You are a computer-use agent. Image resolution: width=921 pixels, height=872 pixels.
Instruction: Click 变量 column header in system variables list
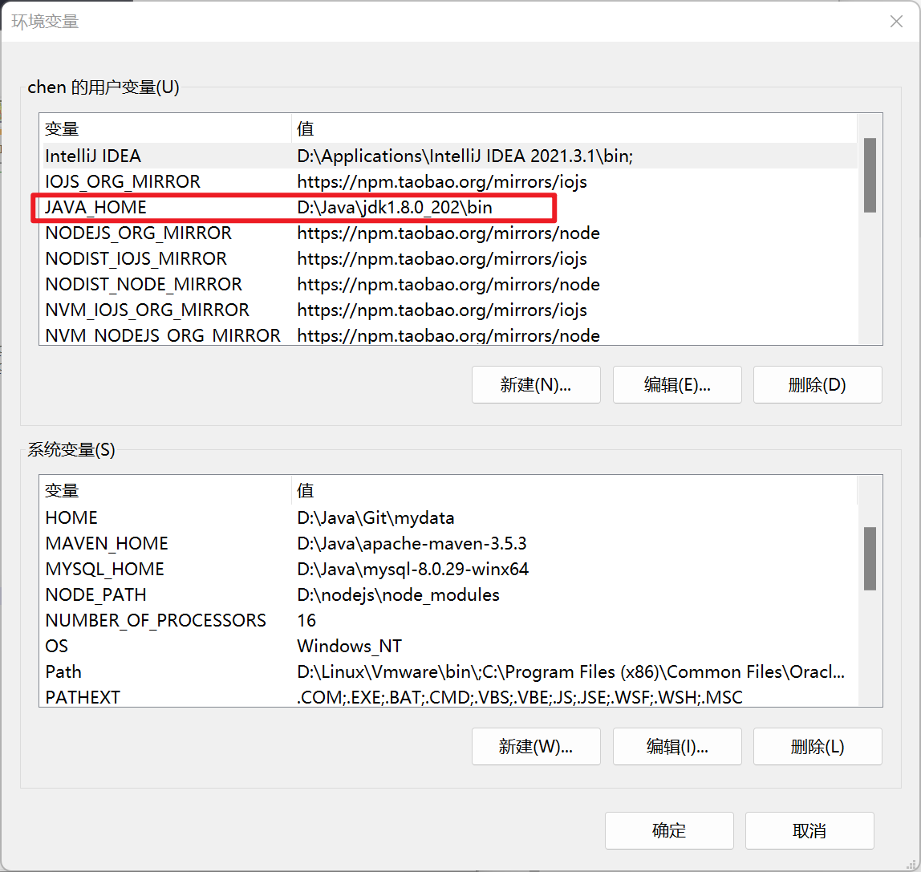coord(167,490)
